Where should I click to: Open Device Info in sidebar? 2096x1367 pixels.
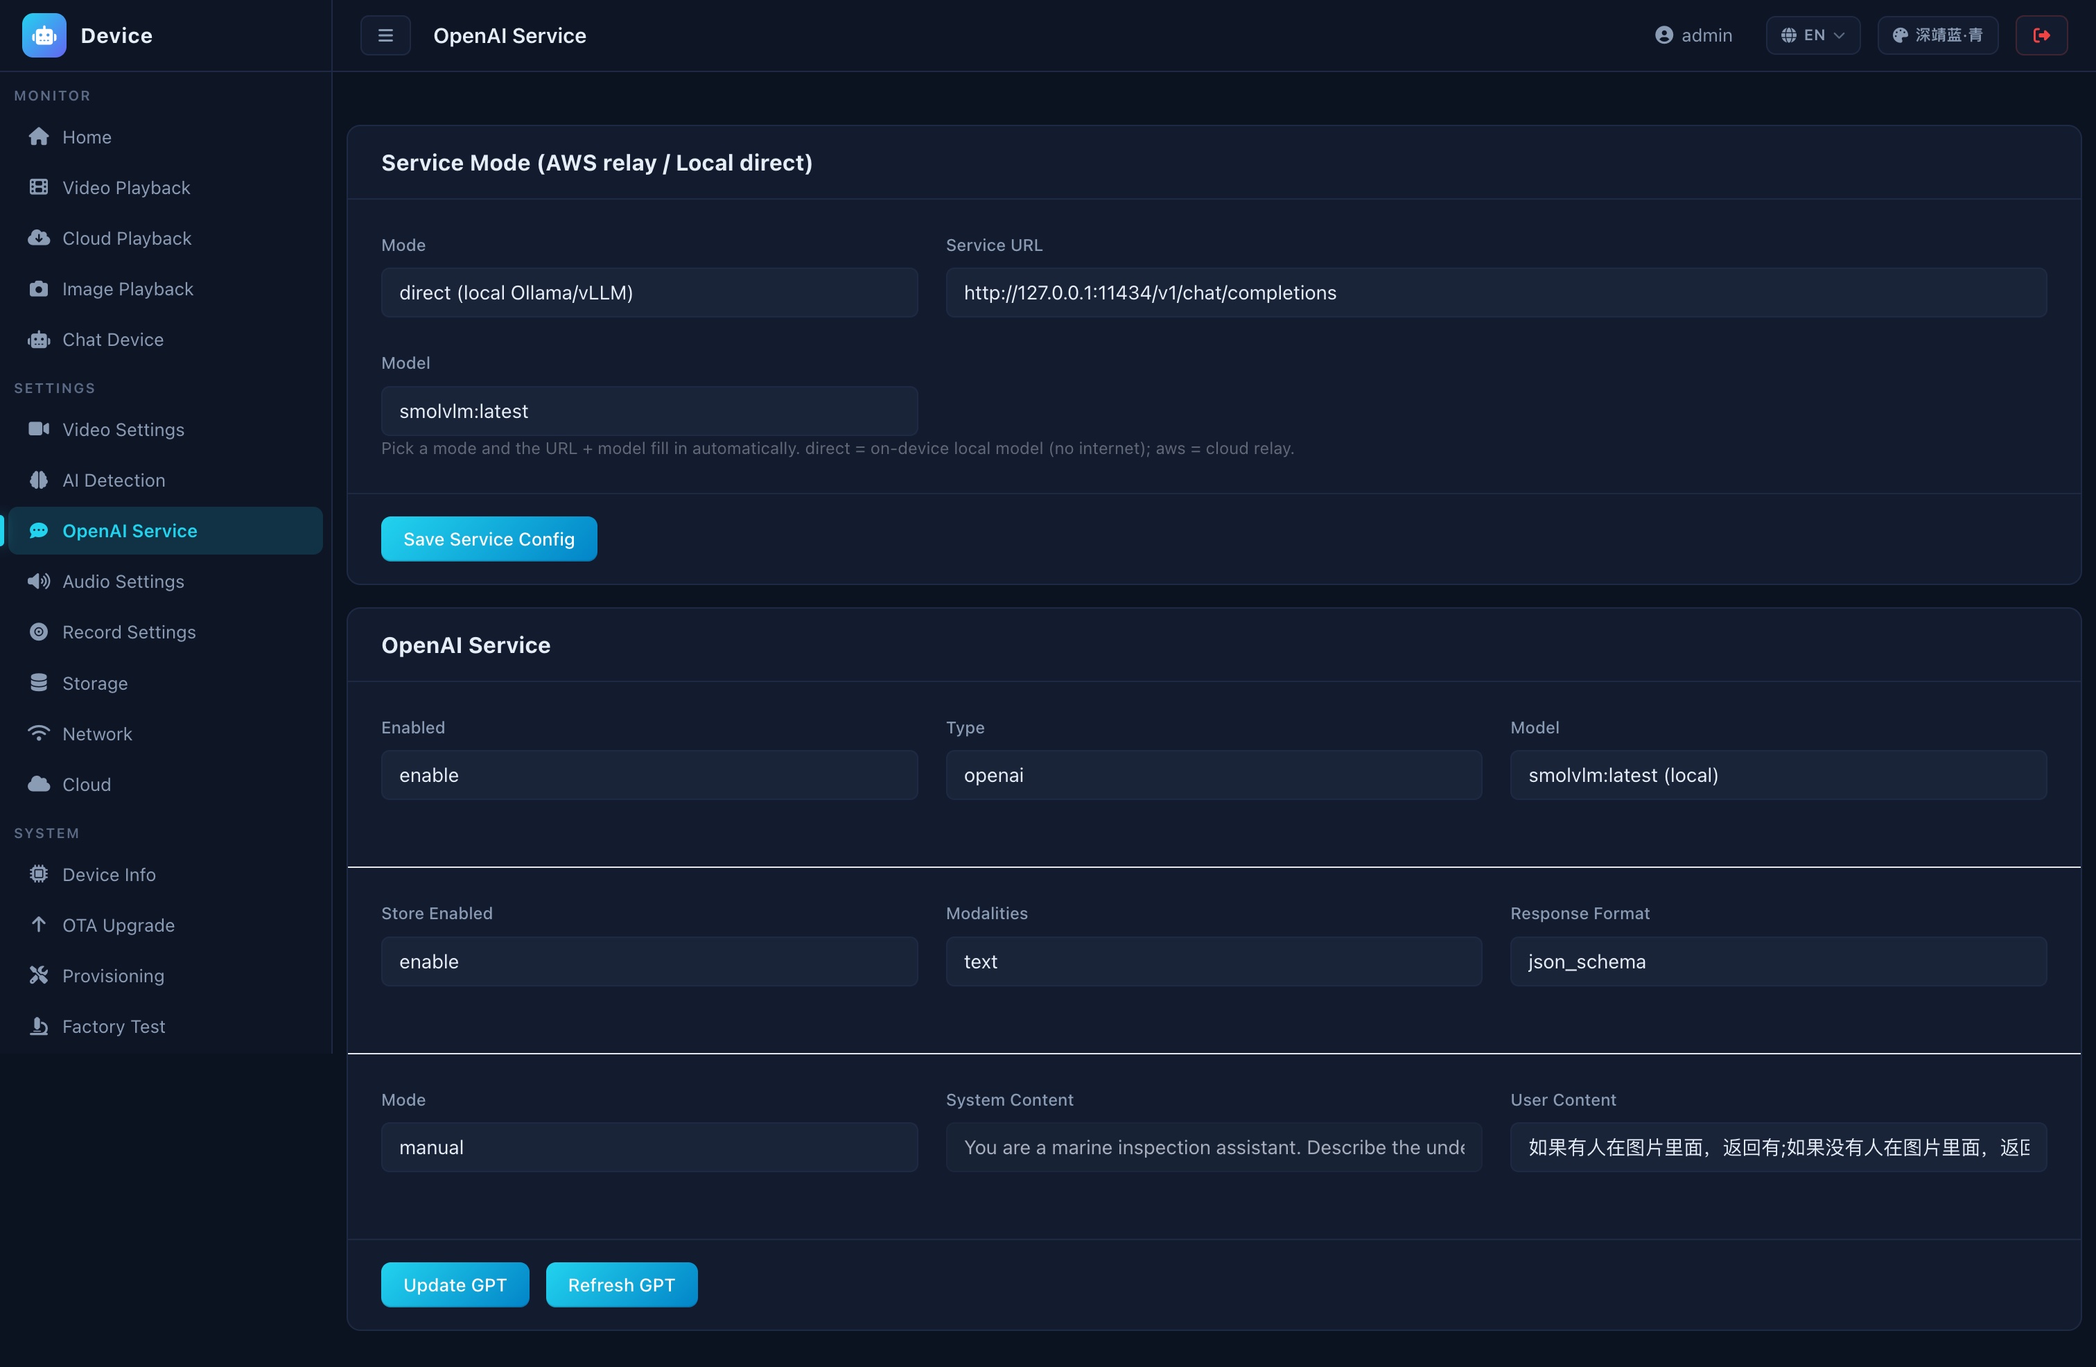pos(165,873)
